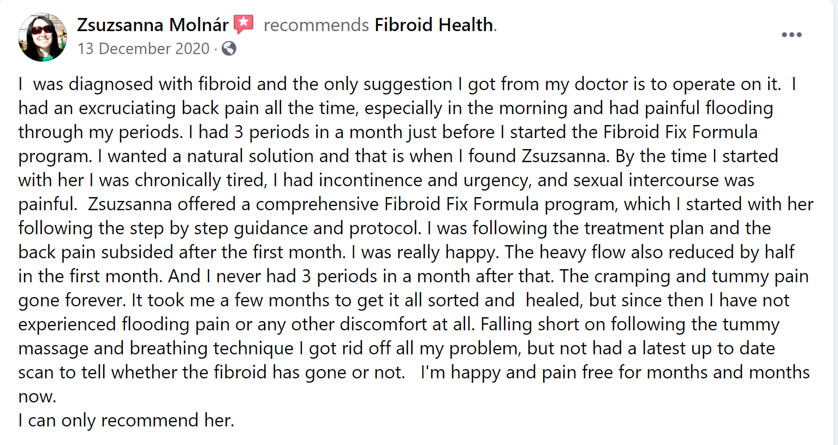Click the globe public audience icon

pos(229,49)
